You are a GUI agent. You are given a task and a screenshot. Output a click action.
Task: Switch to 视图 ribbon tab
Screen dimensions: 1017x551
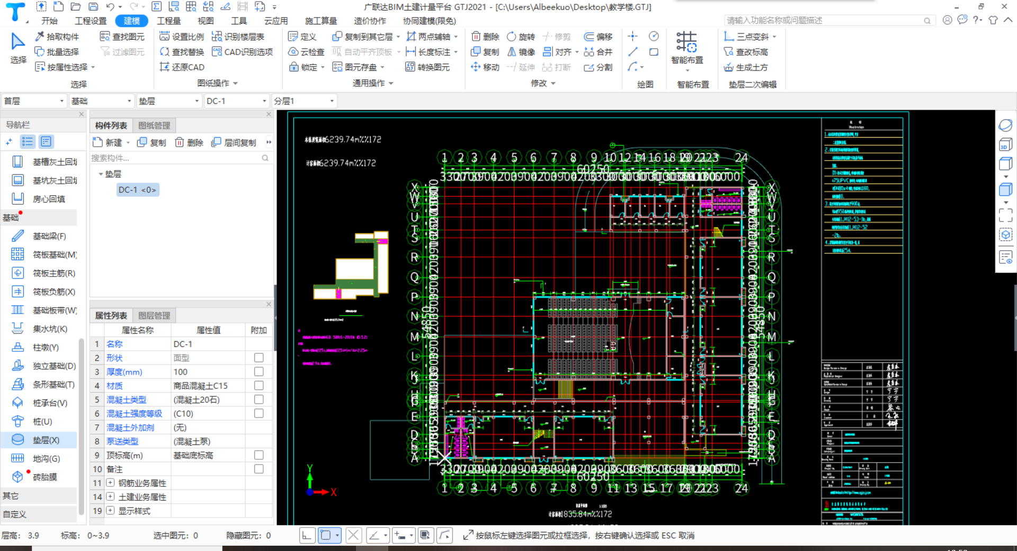206,21
